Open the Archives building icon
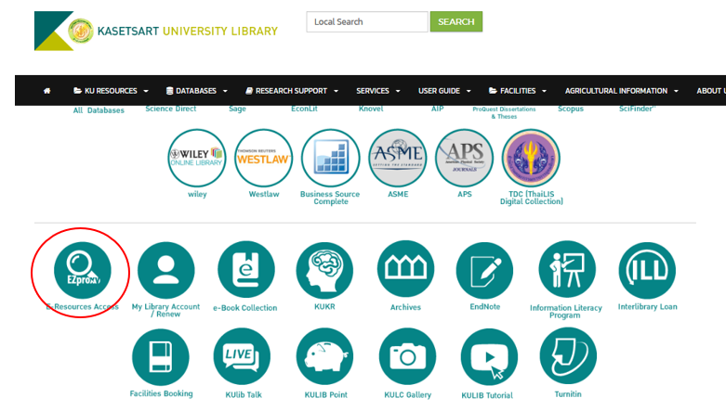This screenshot has width=726, height=411. (405, 269)
